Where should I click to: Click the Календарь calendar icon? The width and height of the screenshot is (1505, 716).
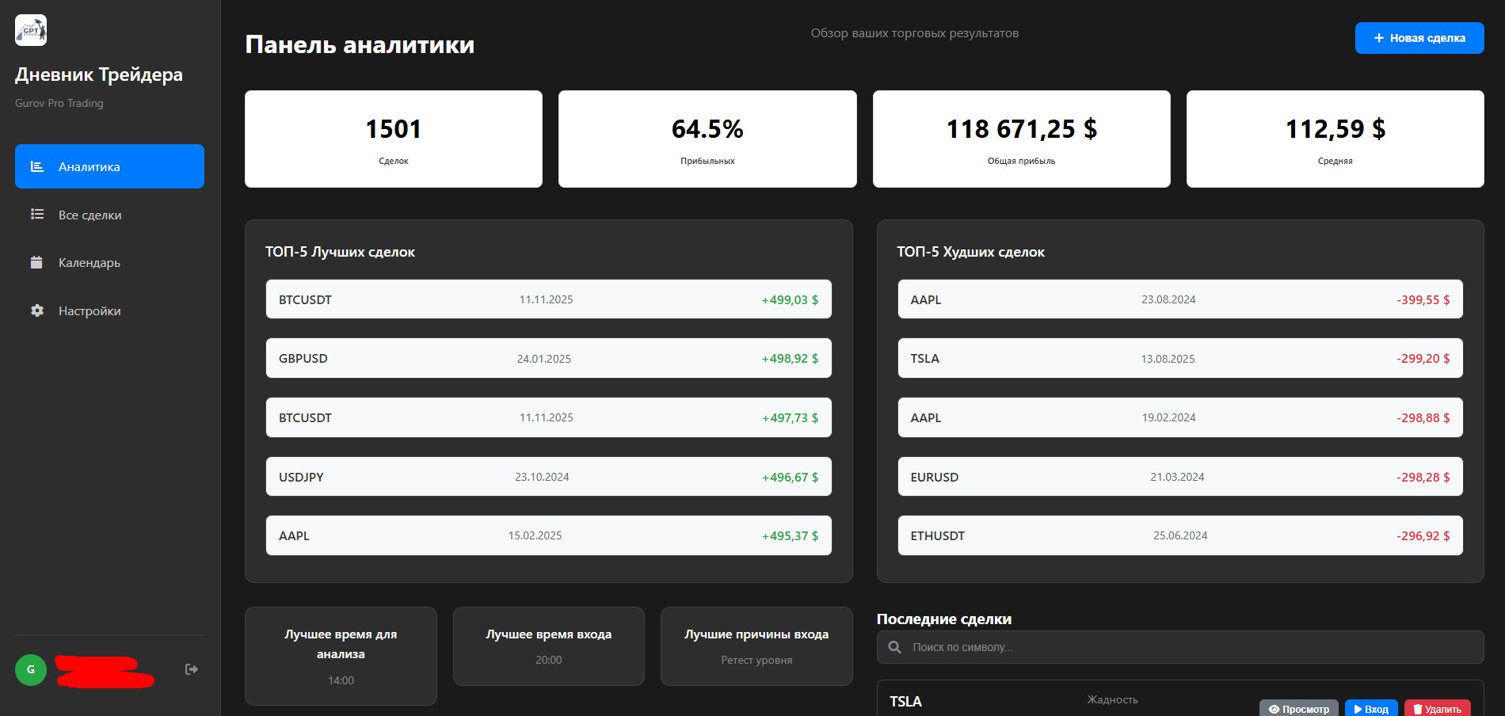pos(36,262)
